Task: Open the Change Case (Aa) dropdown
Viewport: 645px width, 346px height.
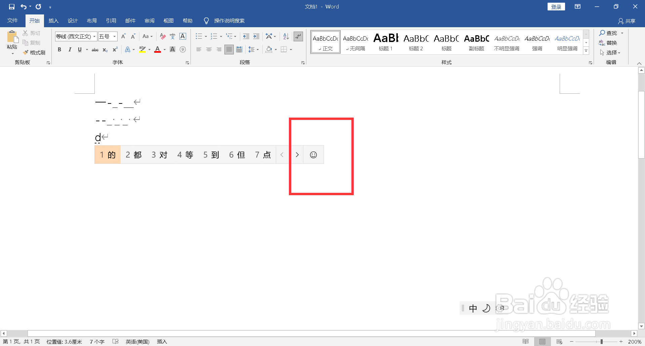Action: (x=147, y=36)
